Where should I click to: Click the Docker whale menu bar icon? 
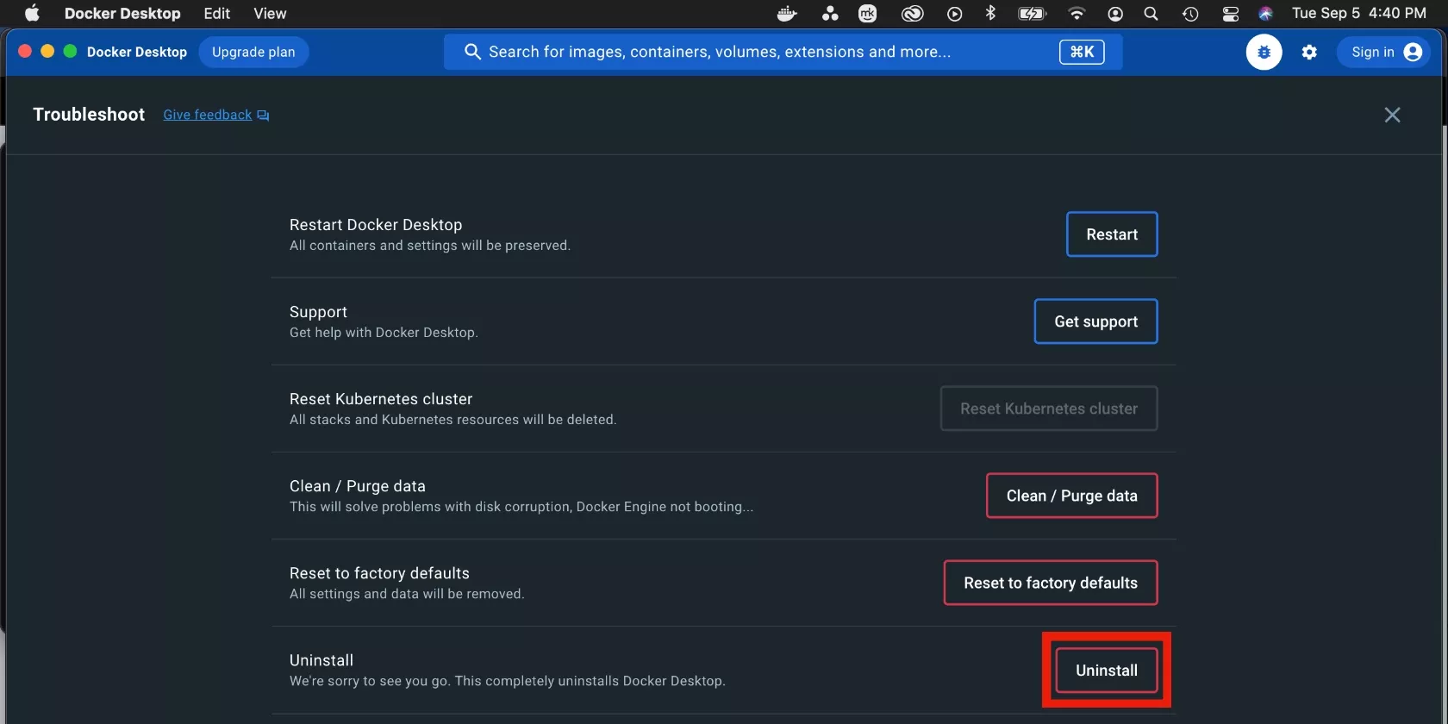[x=787, y=14]
